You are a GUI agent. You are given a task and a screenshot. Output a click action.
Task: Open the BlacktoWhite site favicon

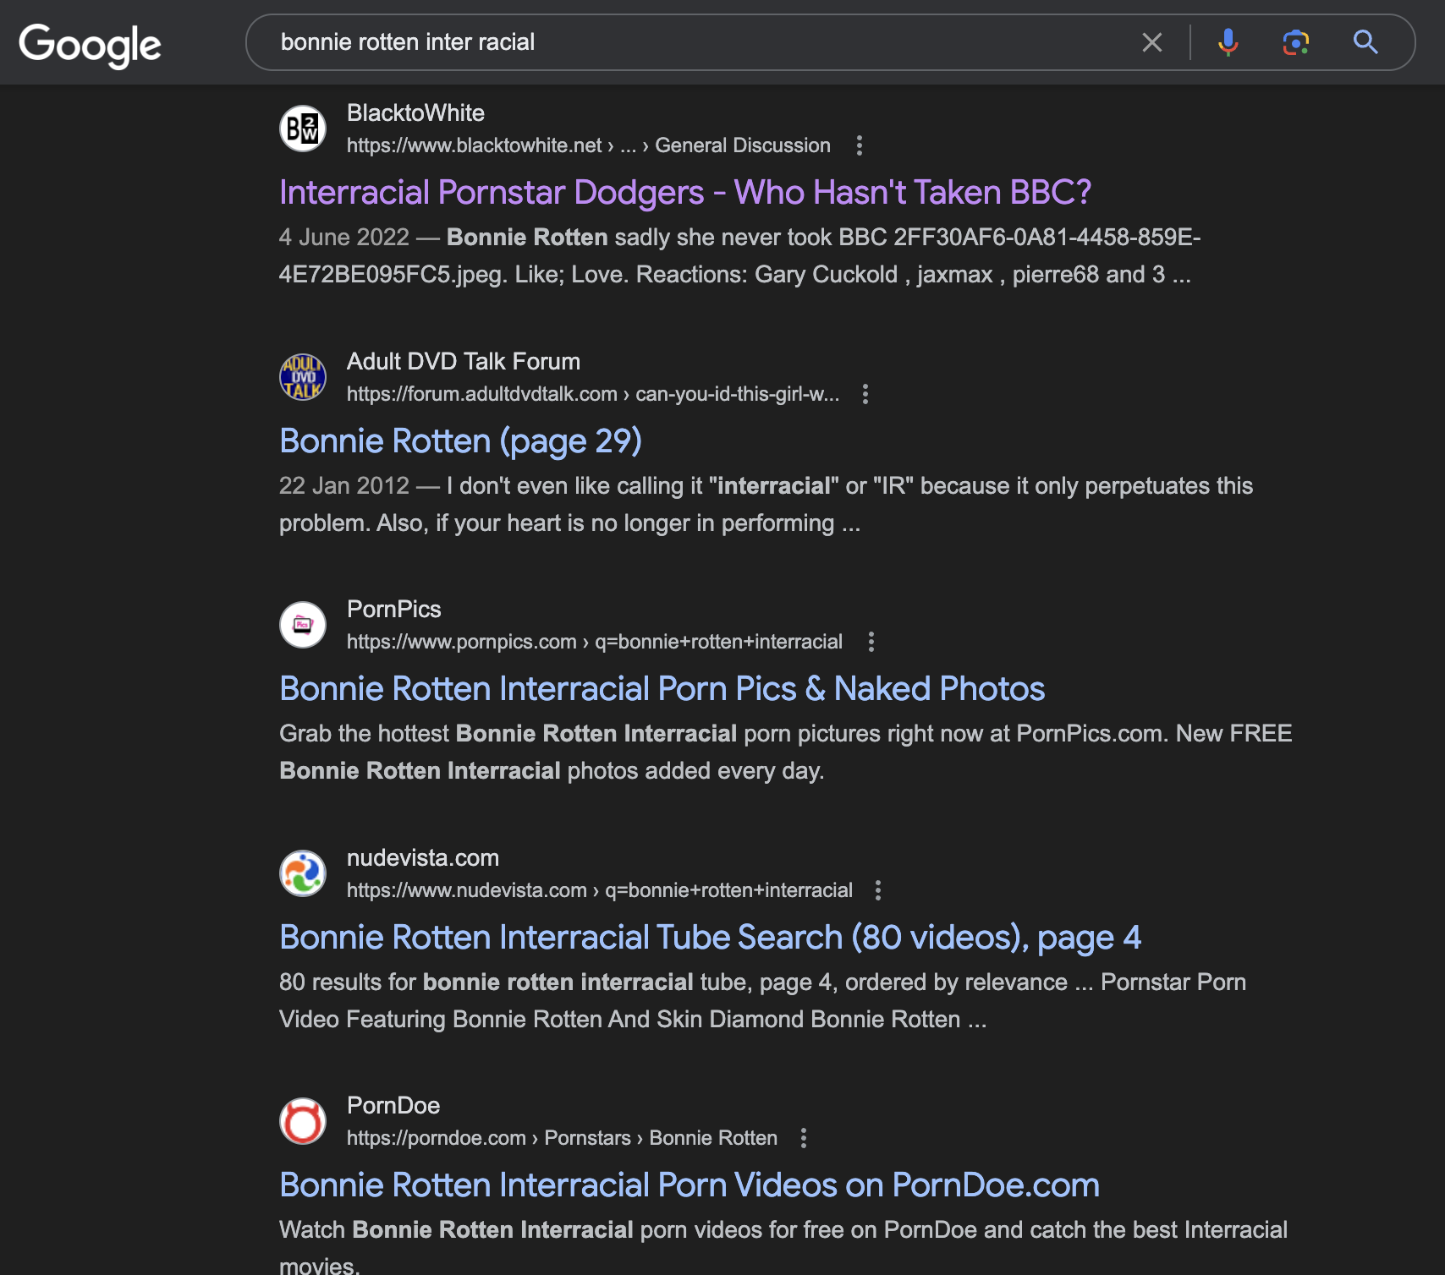pos(303,129)
